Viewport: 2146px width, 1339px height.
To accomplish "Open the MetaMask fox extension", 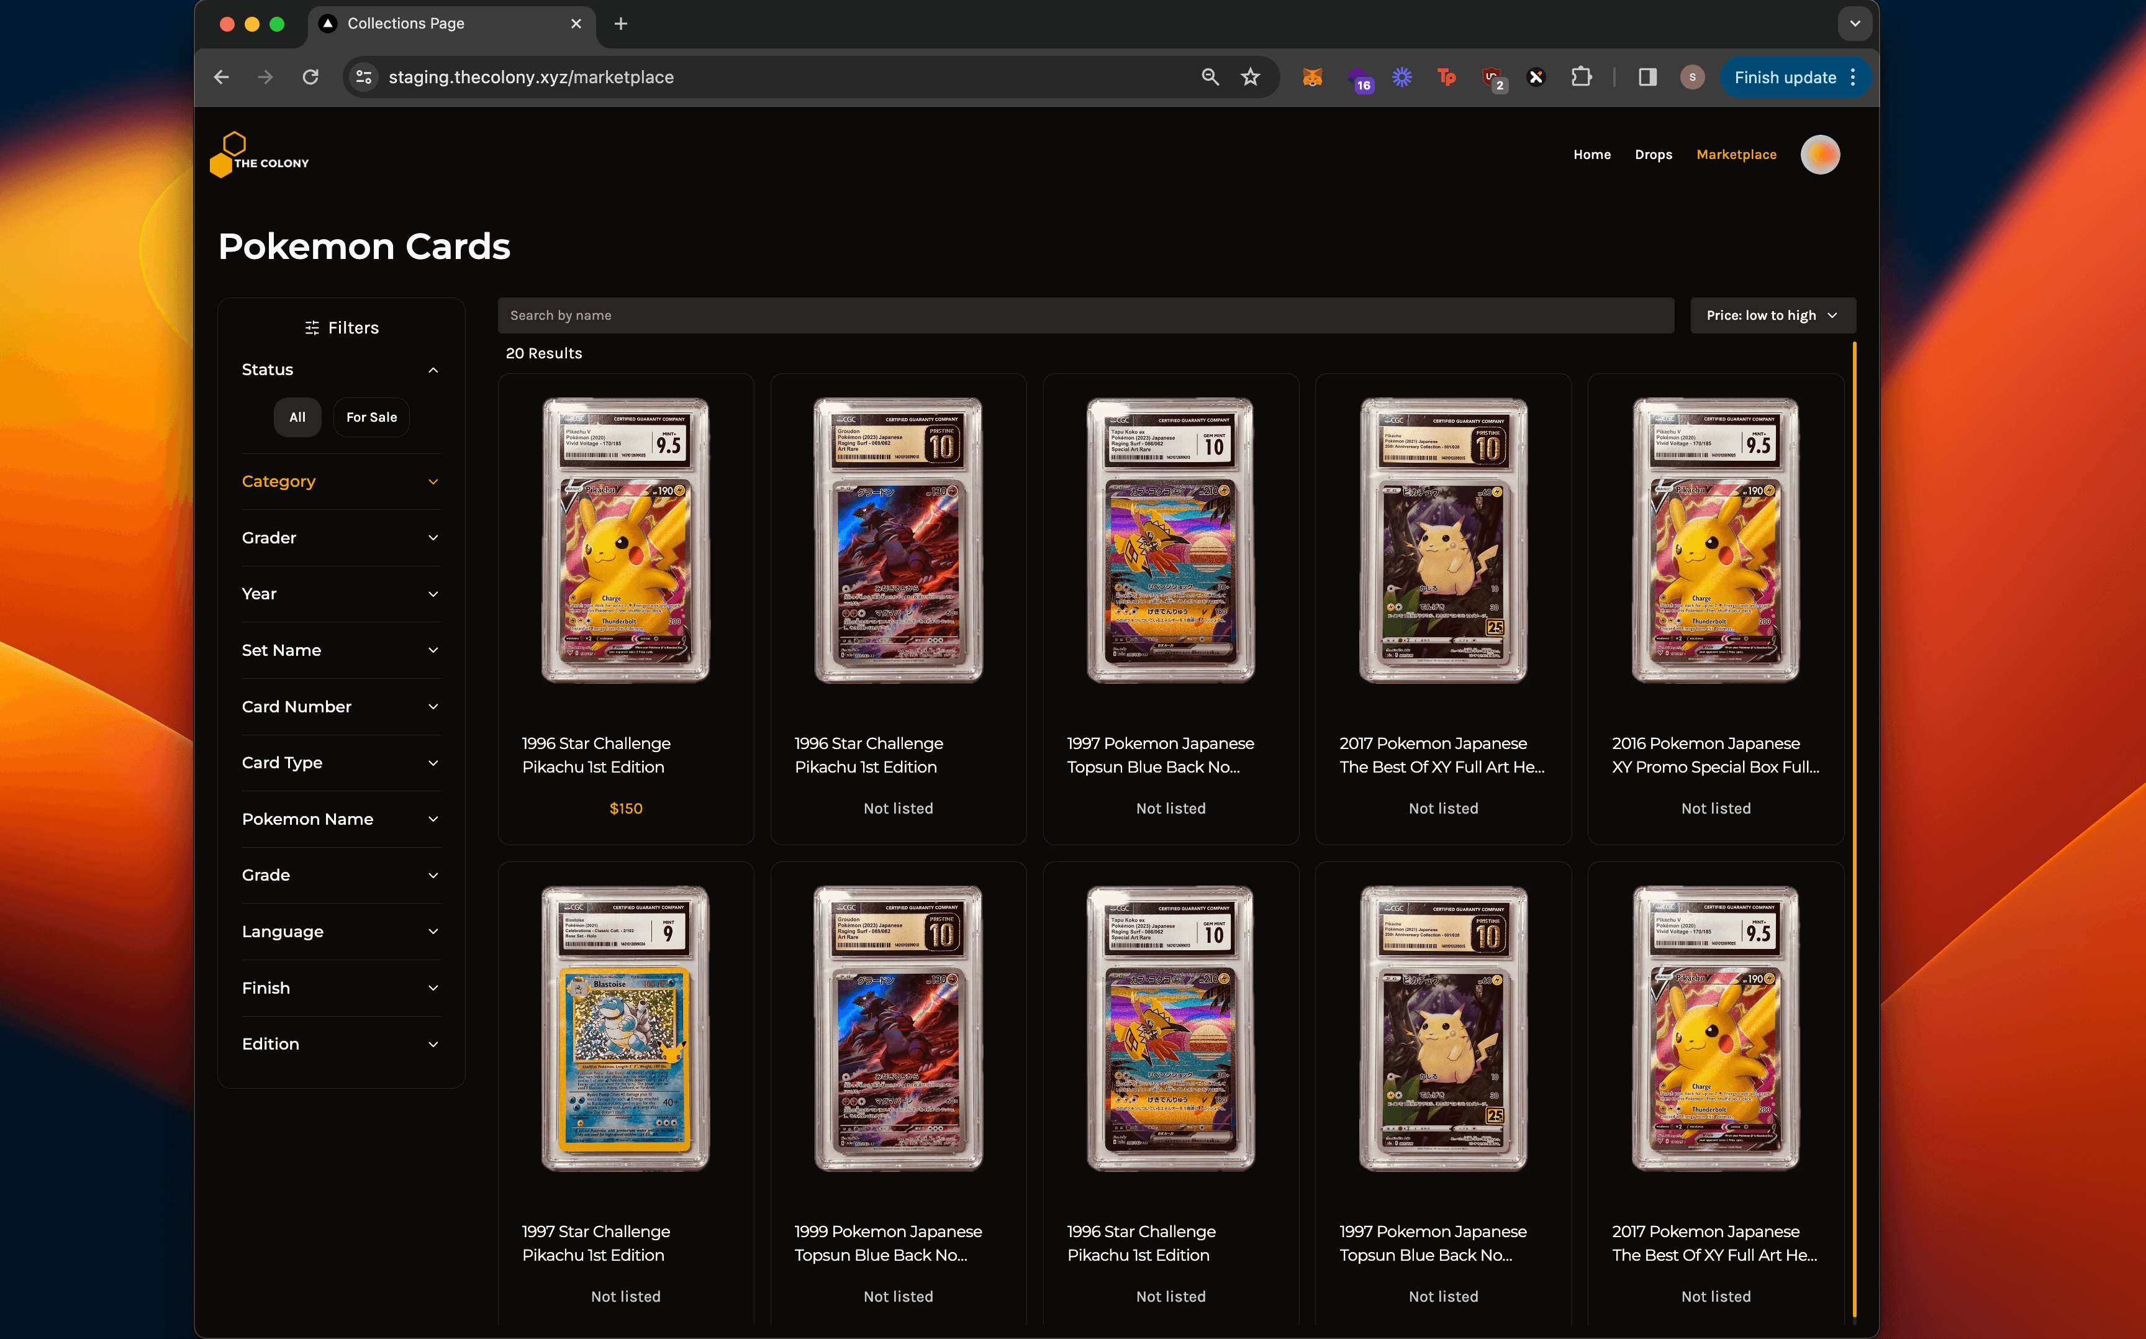I will click(1312, 77).
